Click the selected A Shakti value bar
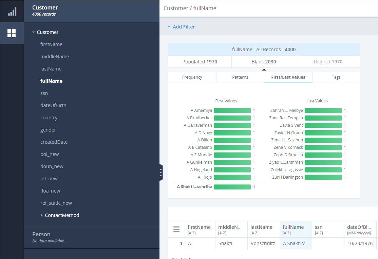The image size is (378, 259). click(x=232, y=187)
